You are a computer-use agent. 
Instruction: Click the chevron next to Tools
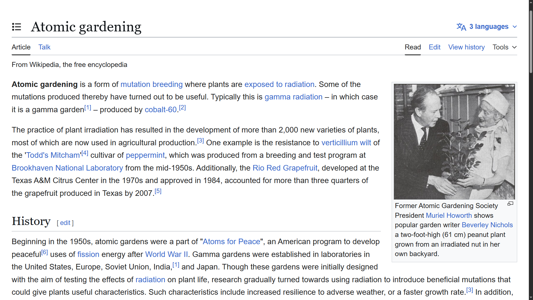point(514,47)
